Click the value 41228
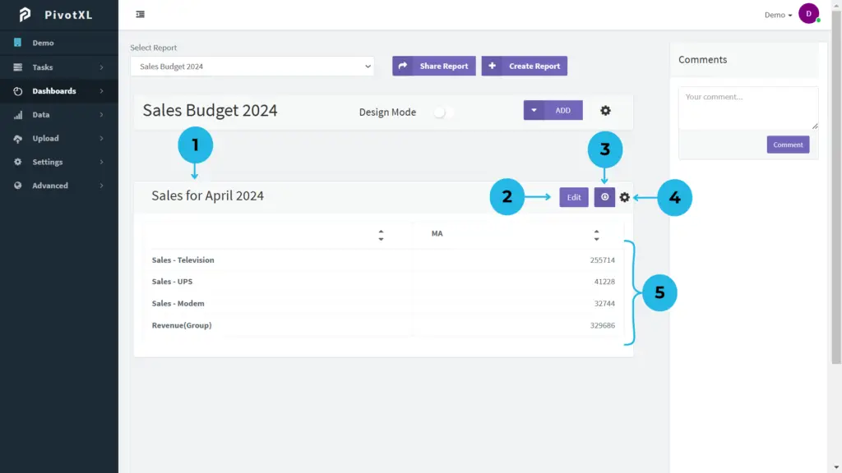 click(604, 282)
